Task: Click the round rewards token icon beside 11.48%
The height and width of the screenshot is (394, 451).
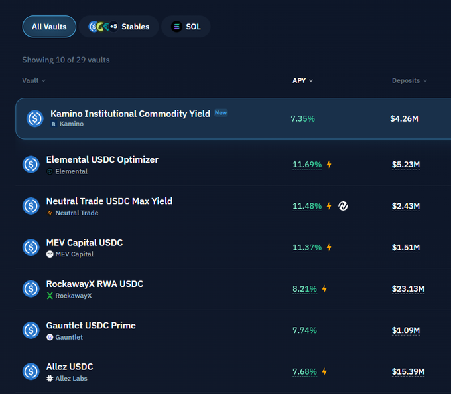Action: [343, 206]
